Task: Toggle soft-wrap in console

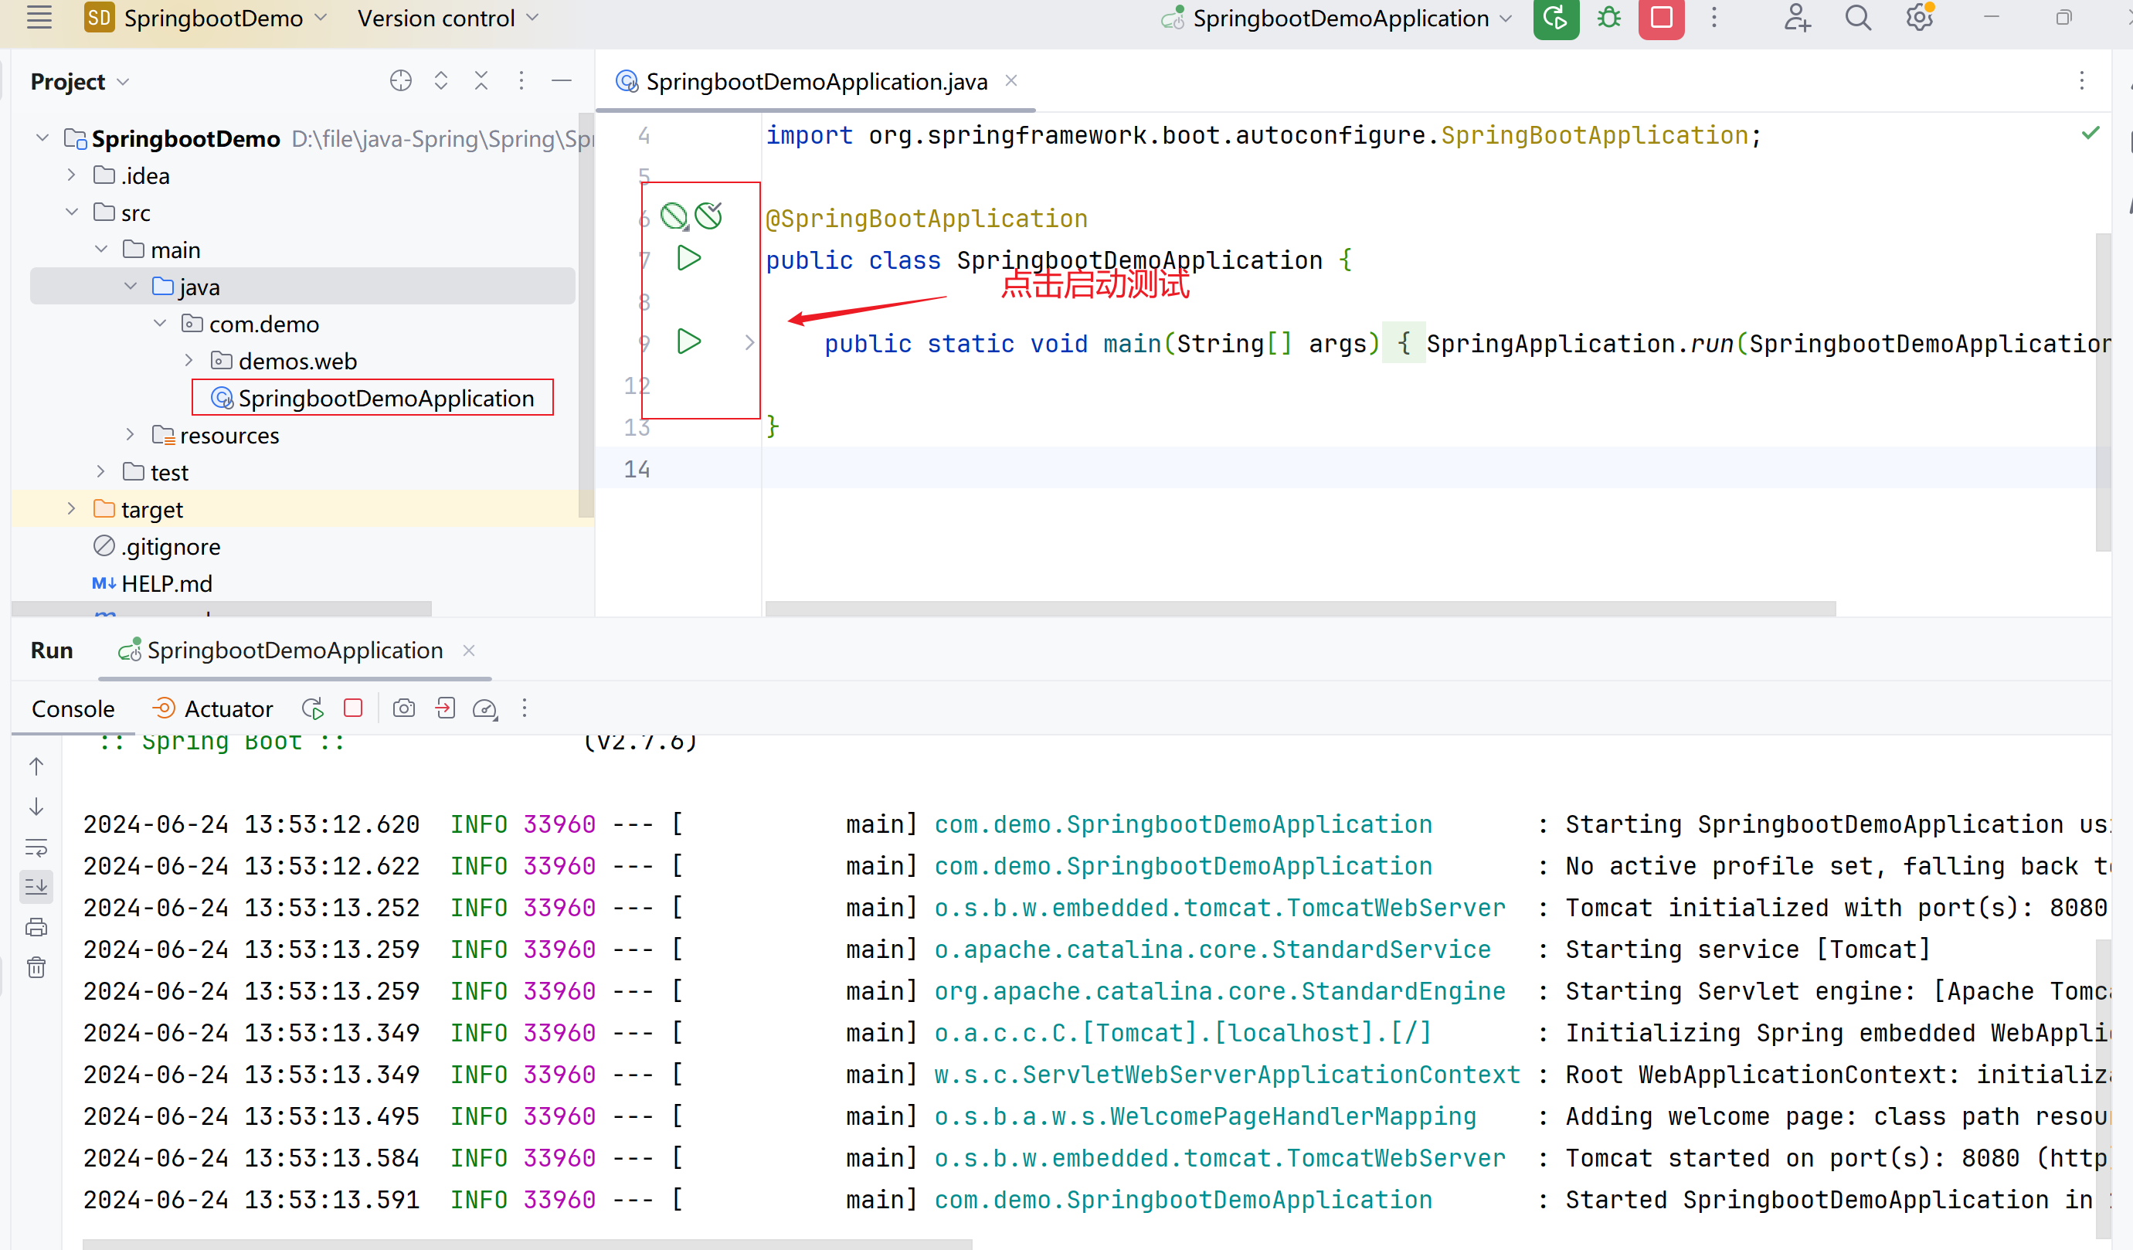Action: click(x=36, y=847)
